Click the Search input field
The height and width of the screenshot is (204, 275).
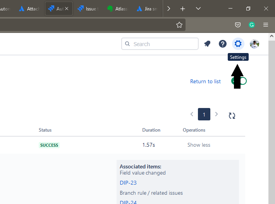point(160,44)
